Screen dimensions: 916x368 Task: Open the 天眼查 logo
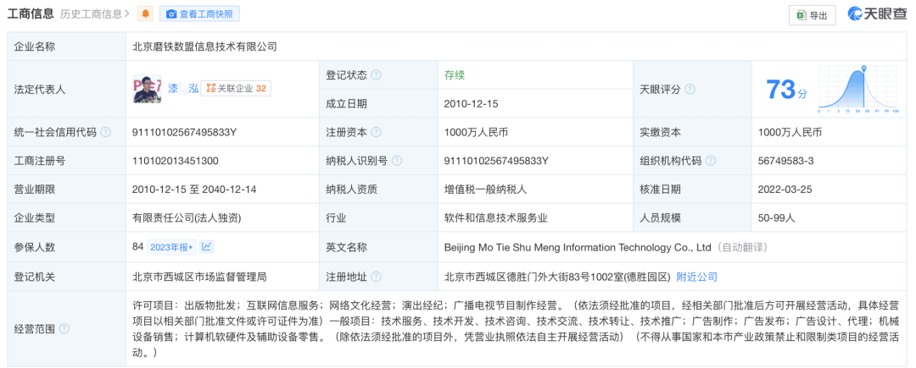[x=878, y=14]
